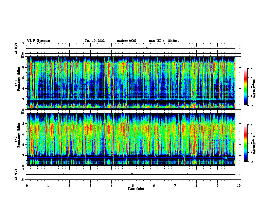The image size is (269, 208).
Task: Click the "ch.3(V)" waveform axis label
Action: pos(16,174)
